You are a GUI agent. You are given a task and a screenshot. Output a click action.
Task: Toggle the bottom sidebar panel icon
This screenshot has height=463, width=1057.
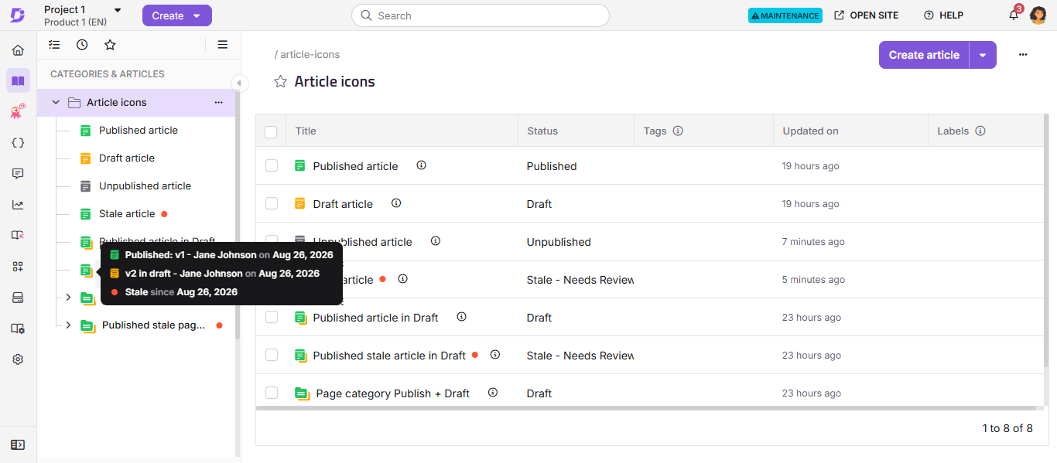point(18,444)
